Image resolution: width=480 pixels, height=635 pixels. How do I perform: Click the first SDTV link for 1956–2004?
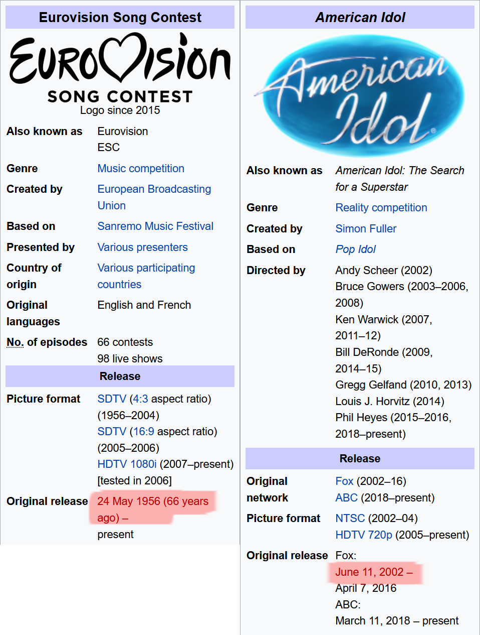coord(112,399)
